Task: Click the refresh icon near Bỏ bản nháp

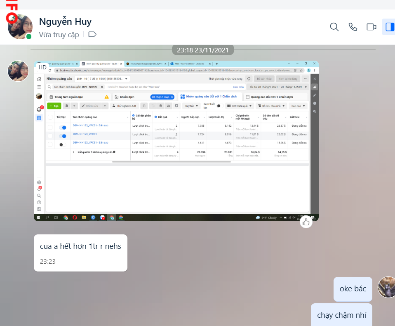Action: pos(249,78)
